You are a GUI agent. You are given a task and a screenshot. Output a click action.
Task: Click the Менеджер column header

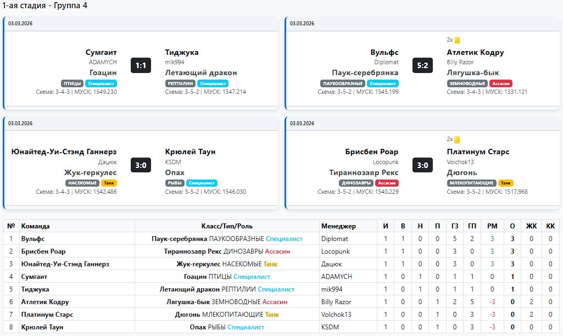(x=338, y=226)
